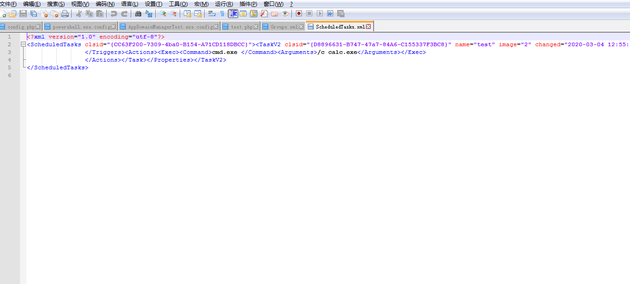This screenshot has width=630, height=284.
Task: Click the Cut scissors icon
Action: click(x=79, y=14)
